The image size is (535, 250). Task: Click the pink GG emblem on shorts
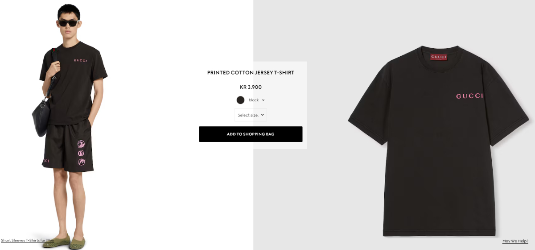pos(81,153)
